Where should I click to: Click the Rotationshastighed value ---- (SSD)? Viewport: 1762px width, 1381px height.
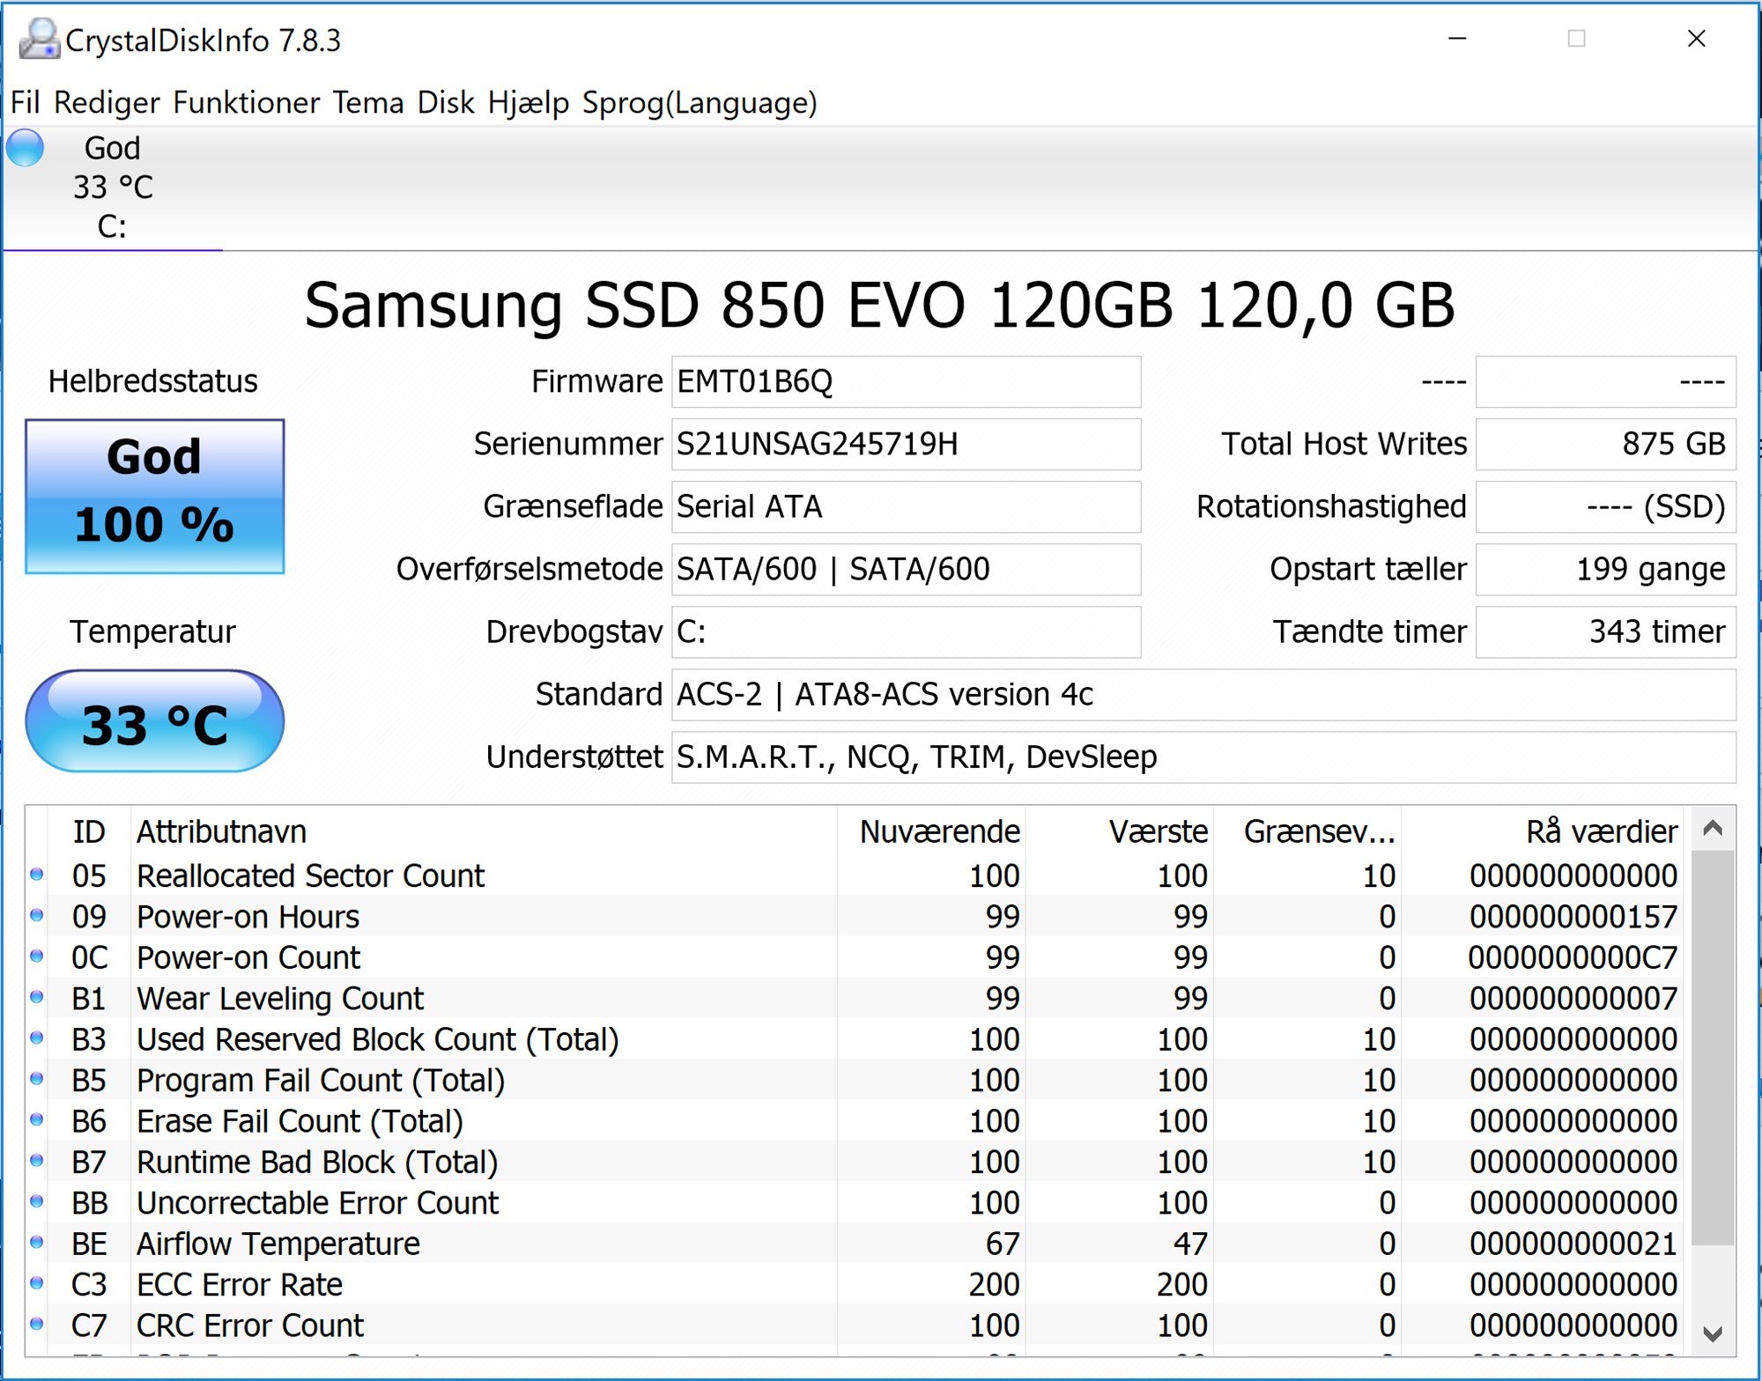1606,507
